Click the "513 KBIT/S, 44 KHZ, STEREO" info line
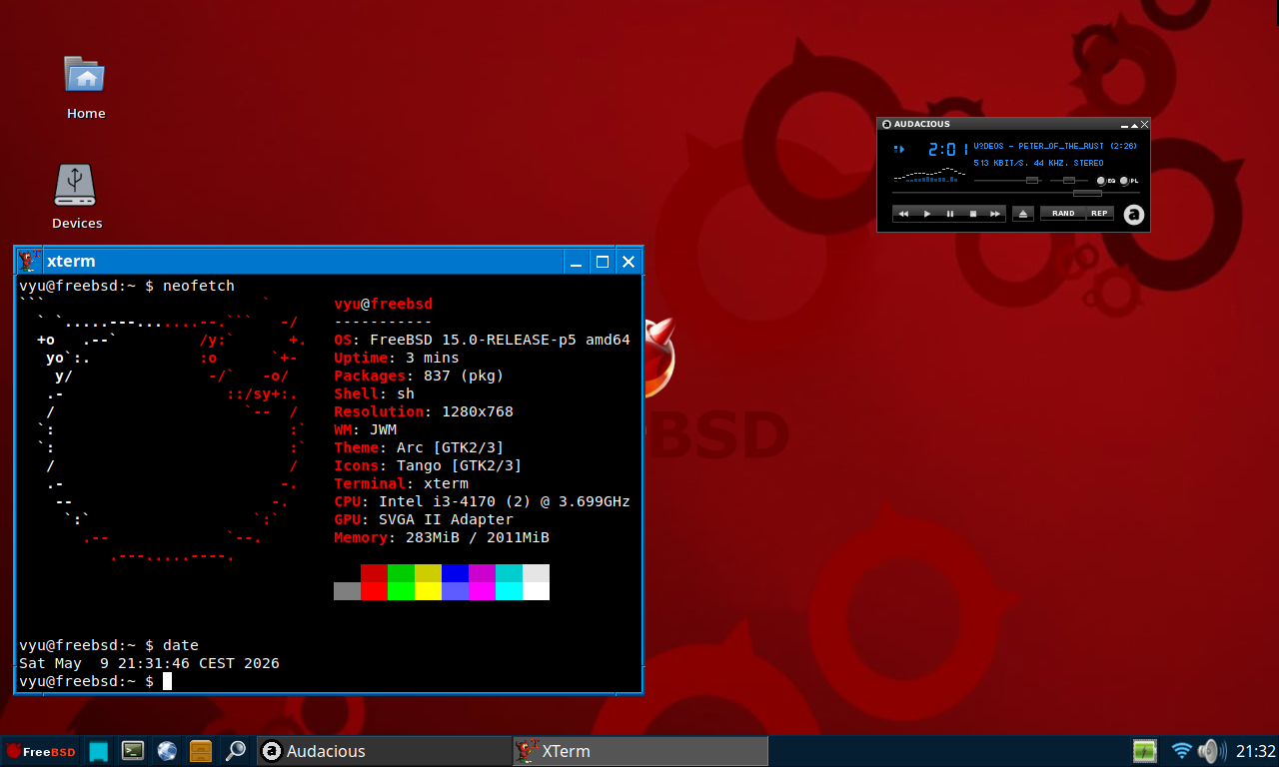This screenshot has height=767, width=1279. [x=1038, y=163]
